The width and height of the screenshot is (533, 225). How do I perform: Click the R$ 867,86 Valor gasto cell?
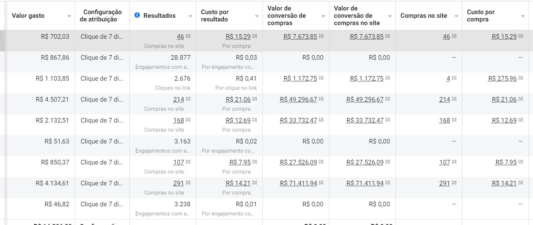tap(55, 57)
